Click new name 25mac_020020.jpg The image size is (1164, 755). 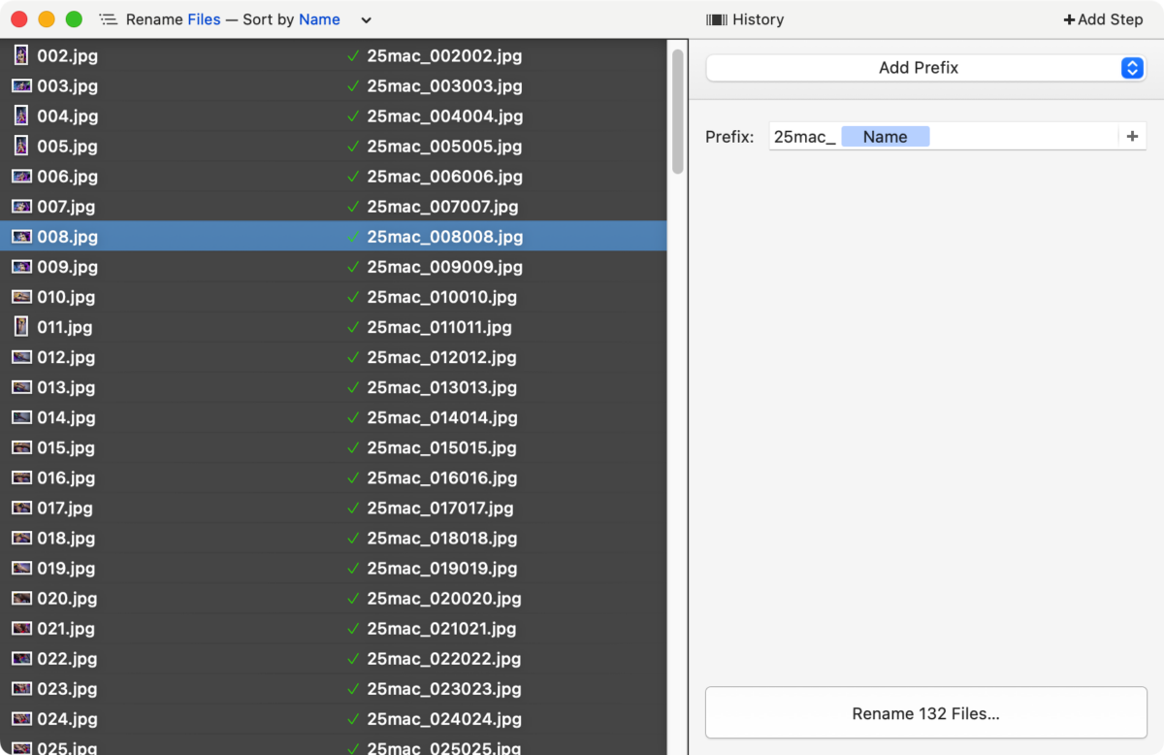pos(444,598)
